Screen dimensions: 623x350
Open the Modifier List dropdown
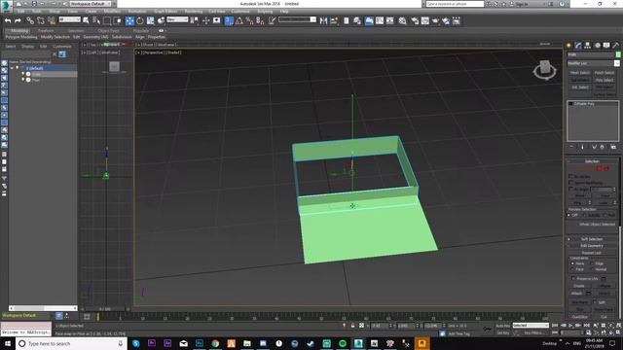pyautogui.click(x=593, y=63)
